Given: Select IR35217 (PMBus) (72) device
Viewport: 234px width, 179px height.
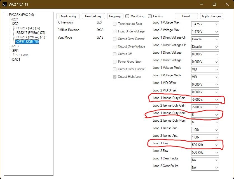Looking at the screenshot, I should [x=30, y=33].
